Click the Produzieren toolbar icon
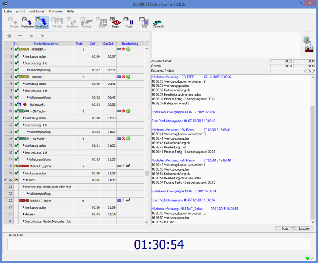 (28, 22)
